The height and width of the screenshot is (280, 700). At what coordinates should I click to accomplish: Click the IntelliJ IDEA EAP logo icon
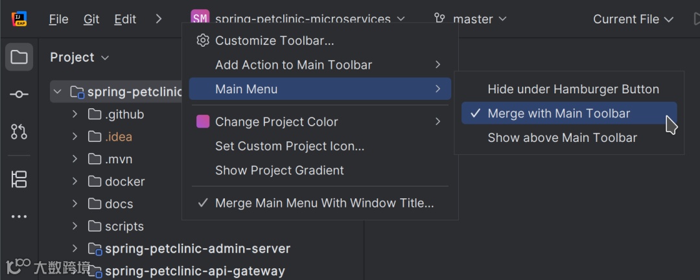click(x=19, y=19)
